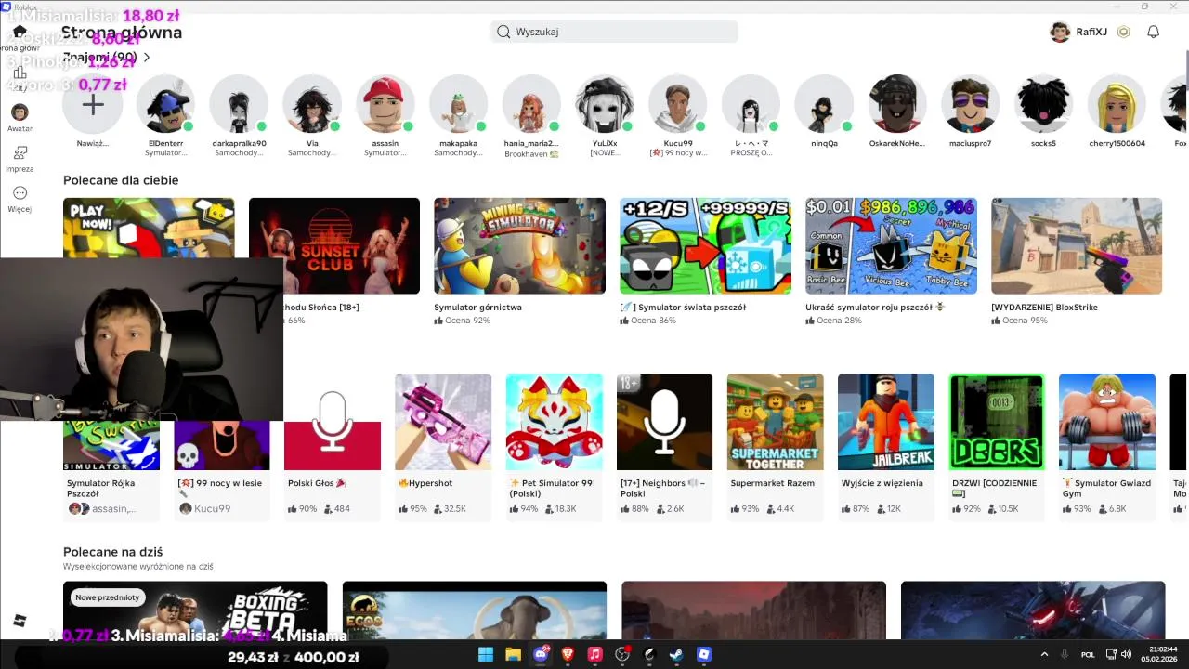Open the Jailbreak game thumbnail
Image resolution: width=1189 pixels, height=669 pixels.
[x=886, y=422]
